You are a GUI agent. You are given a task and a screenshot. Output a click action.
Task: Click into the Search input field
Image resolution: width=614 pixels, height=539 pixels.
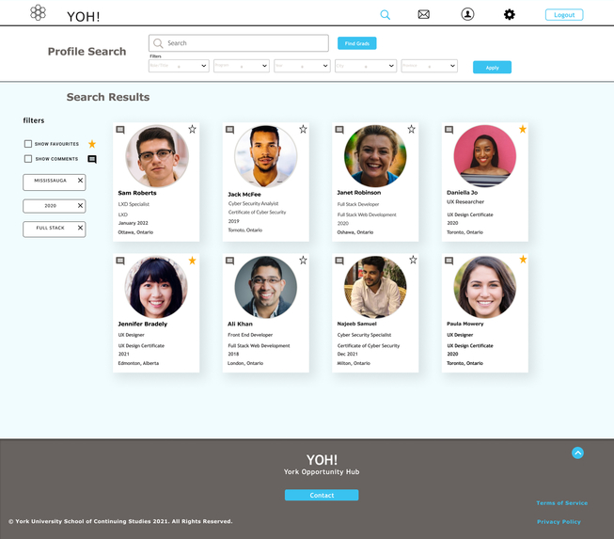pyautogui.click(x=239, y=43)
